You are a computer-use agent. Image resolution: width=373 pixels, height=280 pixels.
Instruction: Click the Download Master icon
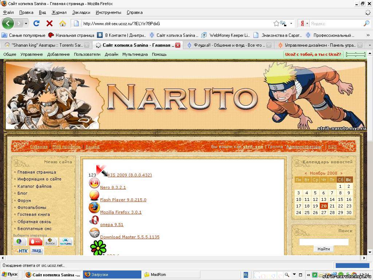(94, 233)
